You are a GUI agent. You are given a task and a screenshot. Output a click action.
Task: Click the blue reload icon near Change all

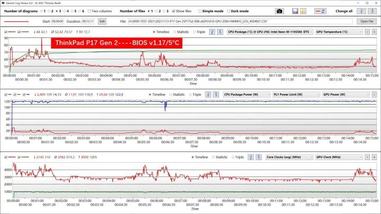373,11
